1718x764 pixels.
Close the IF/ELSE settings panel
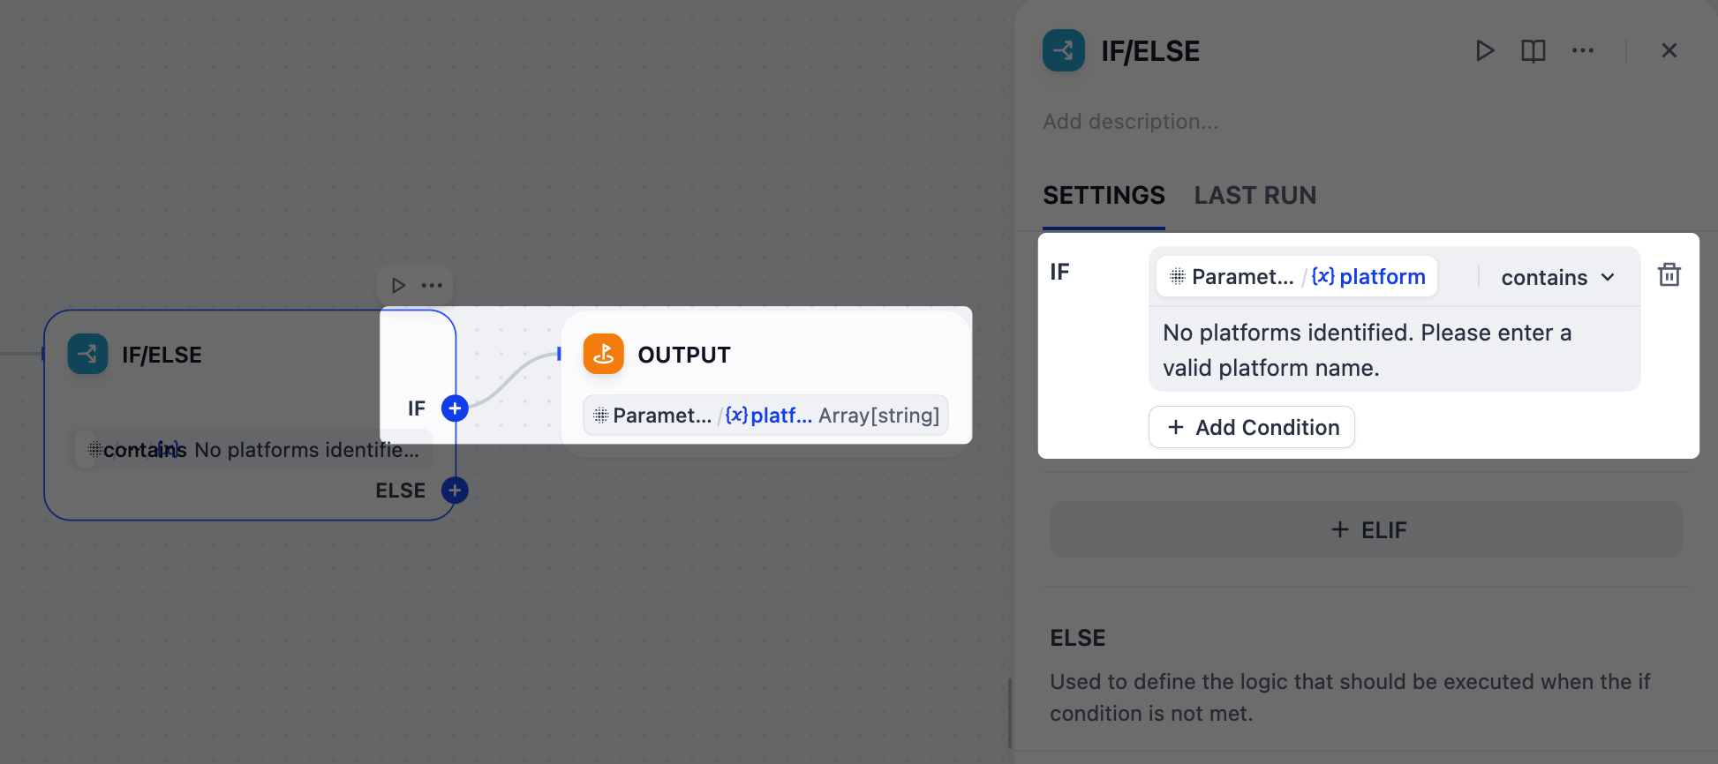point(1669,51)
